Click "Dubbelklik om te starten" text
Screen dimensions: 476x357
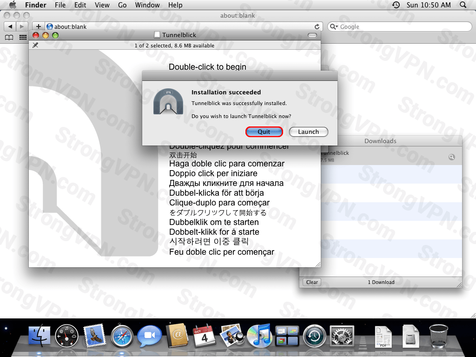point(214,222)
